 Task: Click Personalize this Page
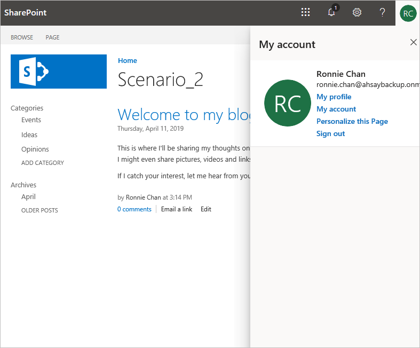[x=352, y=121]
